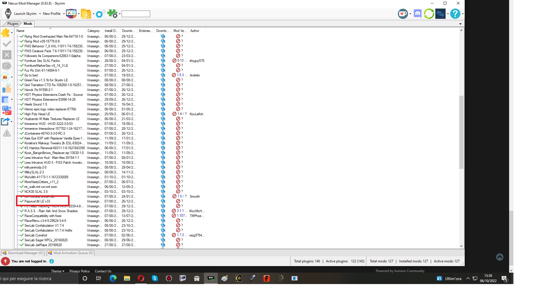Click the grey warning triangle icon
This screenshot has height=308, width=547.
[x=7, y=133]
